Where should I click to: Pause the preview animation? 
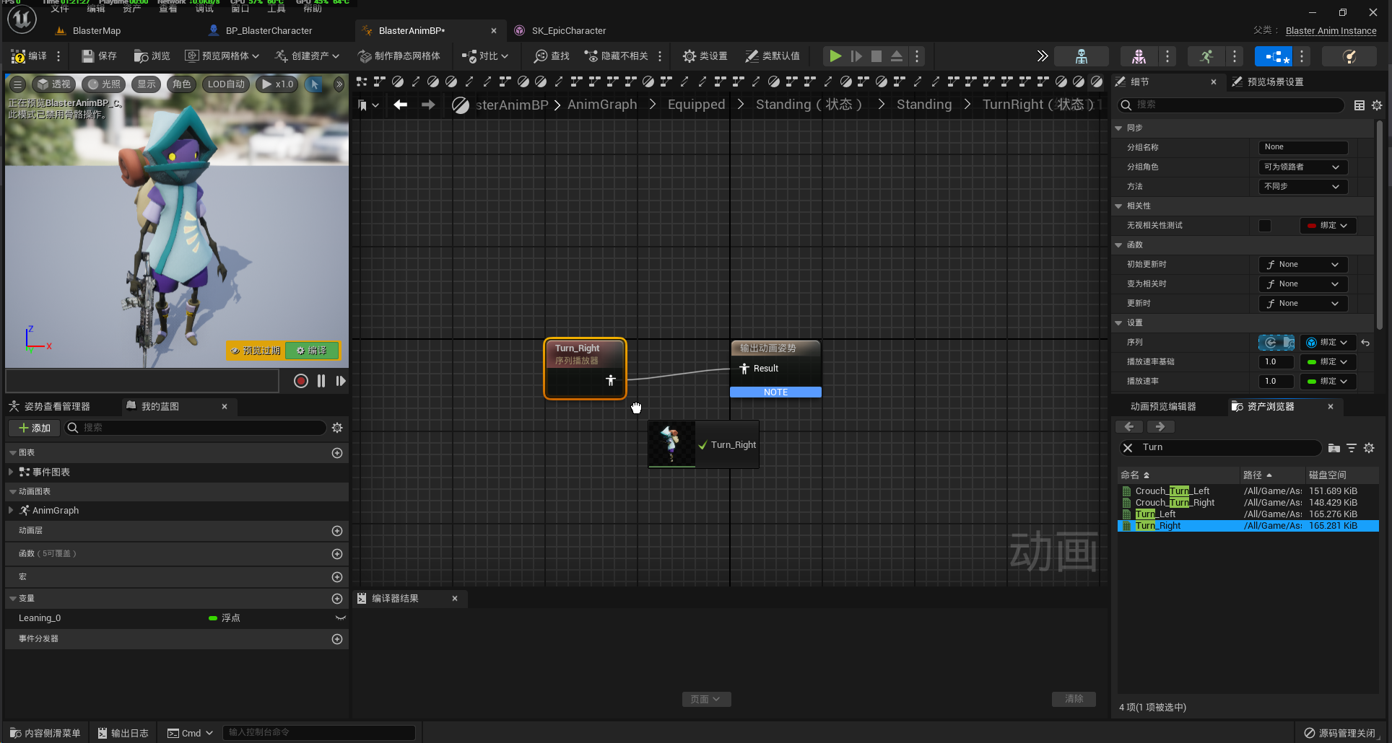coord(321,381)
